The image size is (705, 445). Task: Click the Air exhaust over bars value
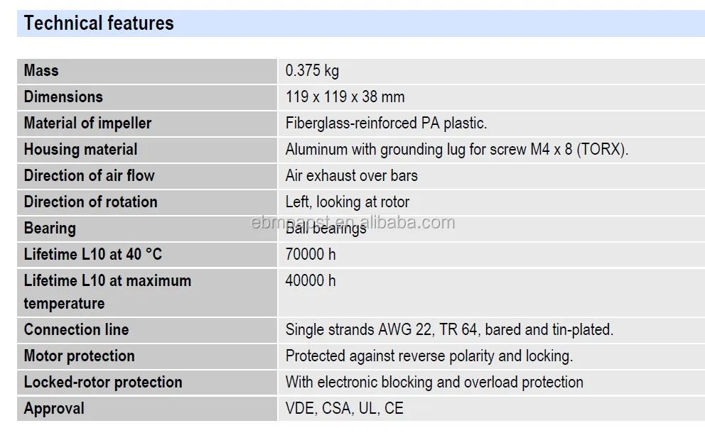[x=351, y=176]
